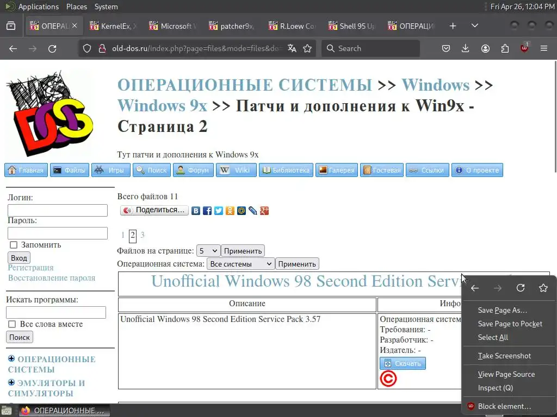Choose Inspect (Q) menu entry
The height and width of the screenshot is (417, 557).
click(x=509, y=388)
